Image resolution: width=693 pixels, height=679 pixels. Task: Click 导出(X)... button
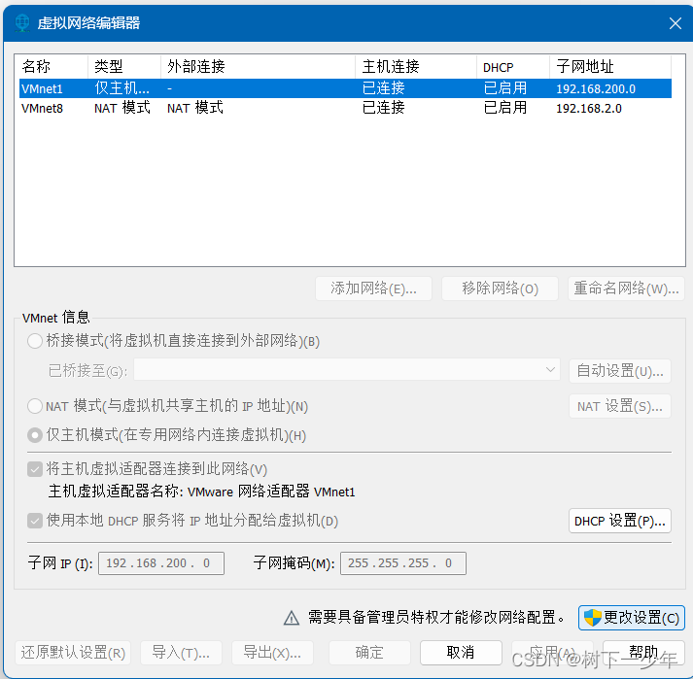(x=272, y=653)
